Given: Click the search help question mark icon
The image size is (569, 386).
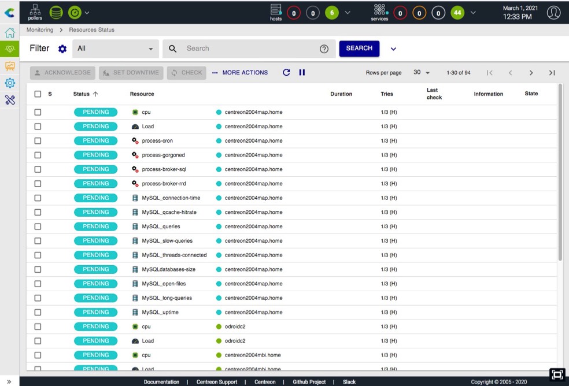Looking at the screenshot, I should [324, 49].
